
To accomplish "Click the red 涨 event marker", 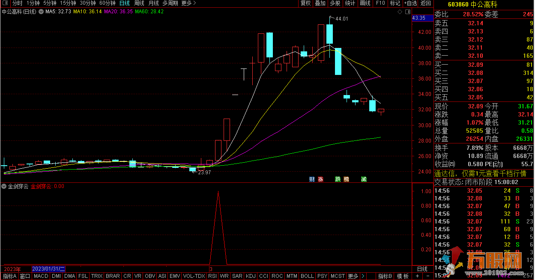I will tap(320, 179).
